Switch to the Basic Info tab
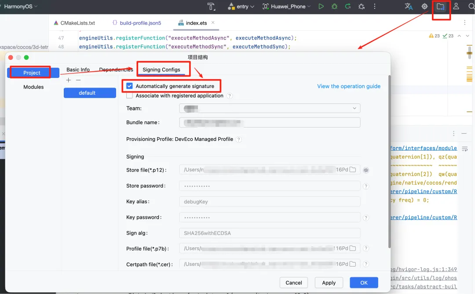Screen dimensions: 475x294 tap(78, 70)
